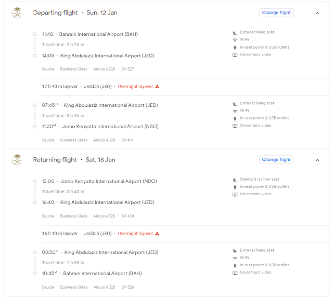333x299 pixels.
Task: Click the Saudia logo beside Returning flight
Action: (17, 160)
